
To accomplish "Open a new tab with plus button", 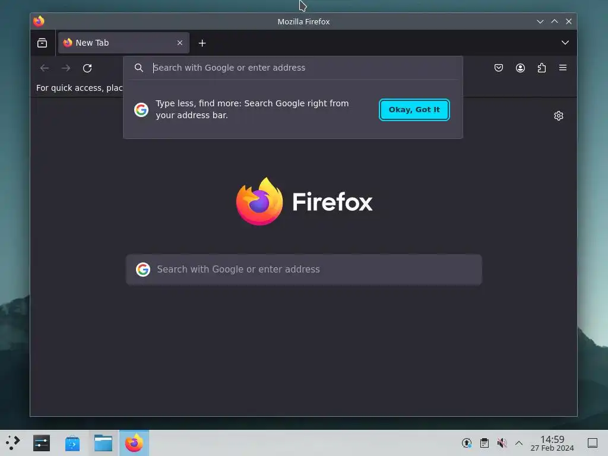I will point(202,43).
